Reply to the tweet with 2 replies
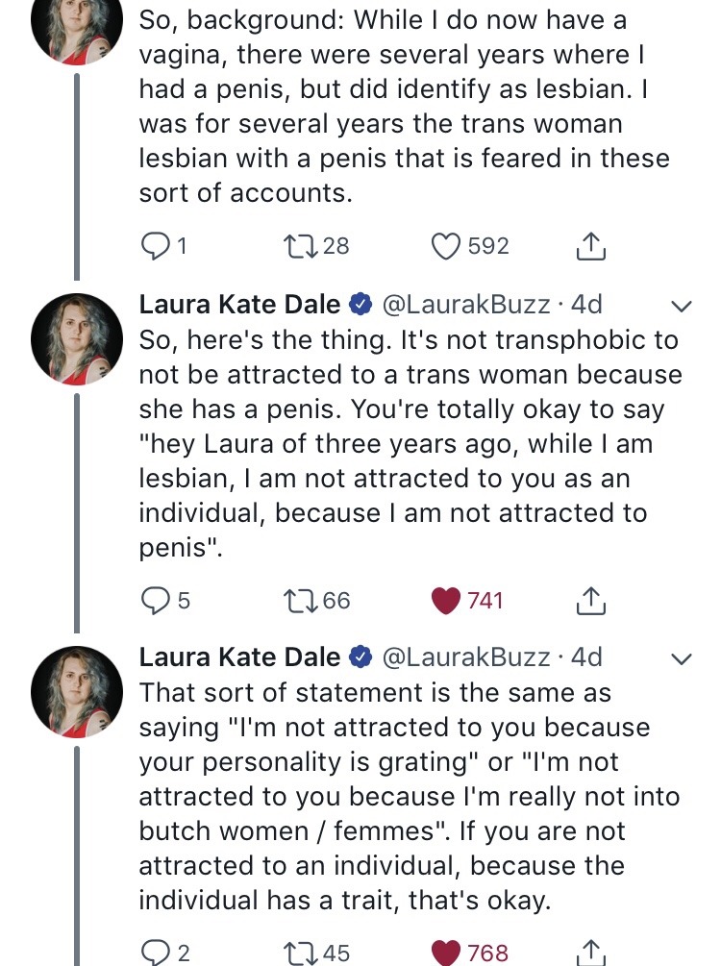 (155, 953)
